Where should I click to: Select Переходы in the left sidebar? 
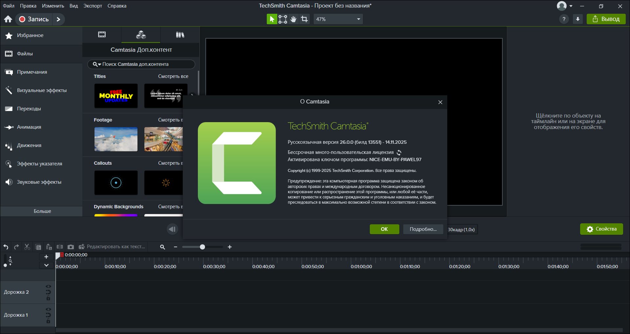pos(29,109)
